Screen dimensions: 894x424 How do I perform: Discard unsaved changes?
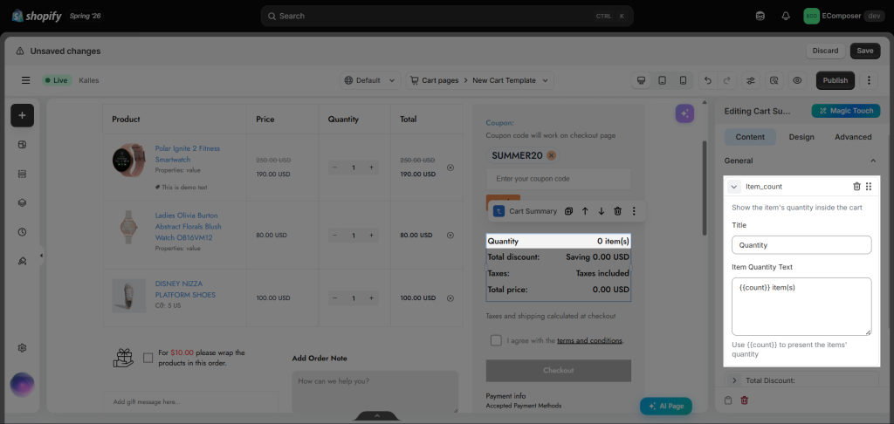click(825, 51)
